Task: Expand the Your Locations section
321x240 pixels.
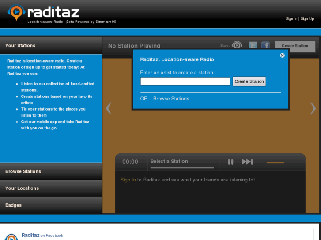Action: tap(51, 188)
